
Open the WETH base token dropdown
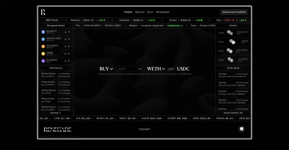(x=156, y=69)
